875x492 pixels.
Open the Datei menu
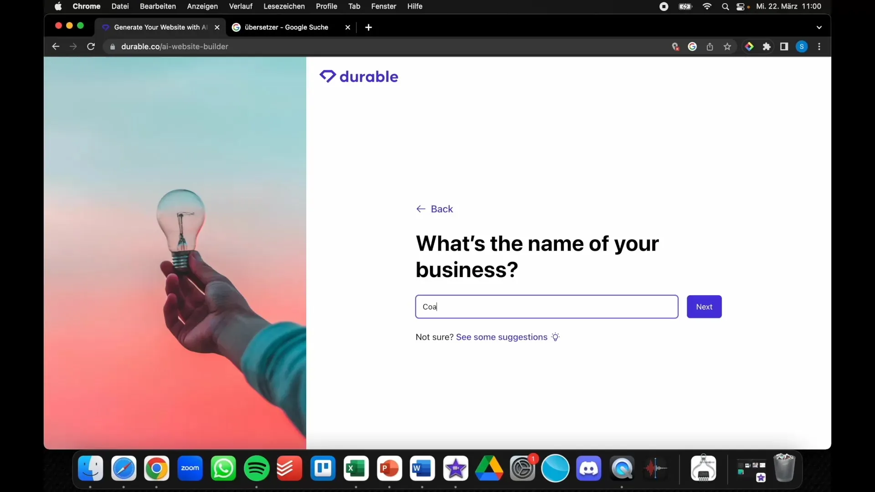click(120, 6)
